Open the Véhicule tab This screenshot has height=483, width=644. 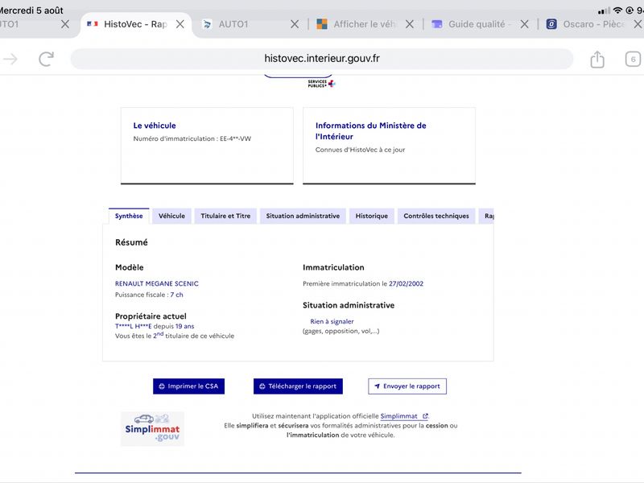coord(171,216)
